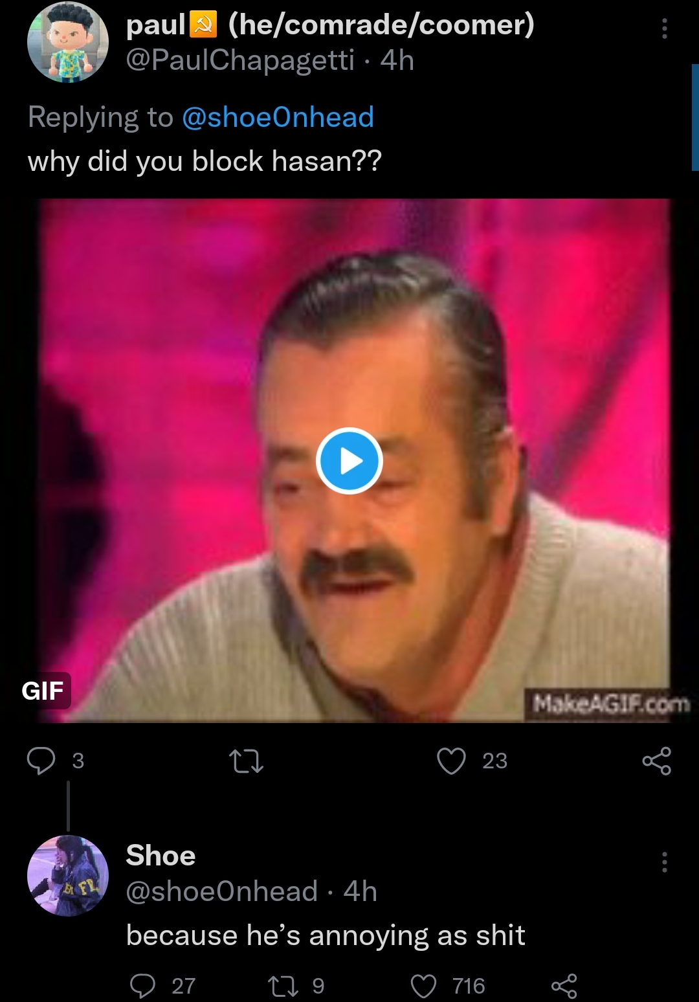The height and width of the screenshot is (1002, 699).
Task: Share paul's tweet
Action: 656,761
